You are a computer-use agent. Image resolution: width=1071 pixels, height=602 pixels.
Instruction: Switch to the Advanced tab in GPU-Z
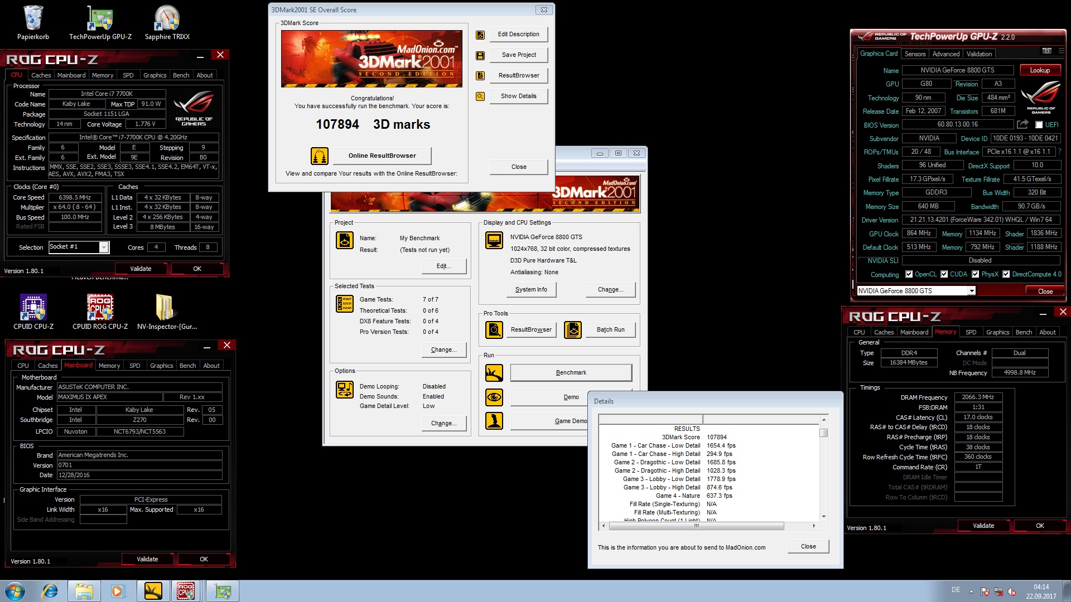tap(946, 54)
